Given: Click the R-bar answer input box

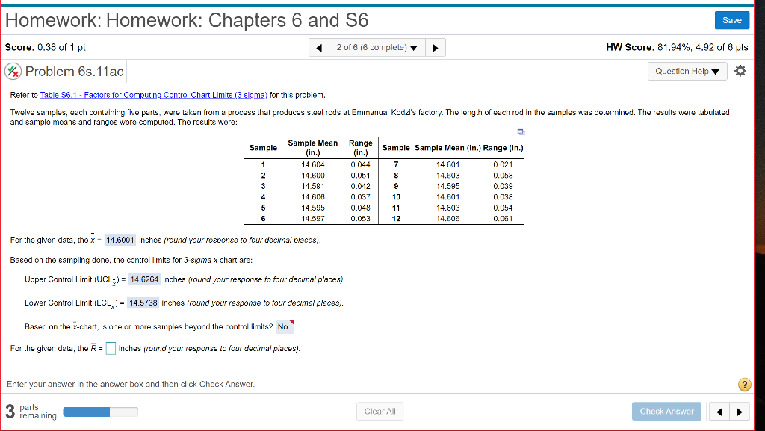Looking at the screenshot, I should [111, 349].
